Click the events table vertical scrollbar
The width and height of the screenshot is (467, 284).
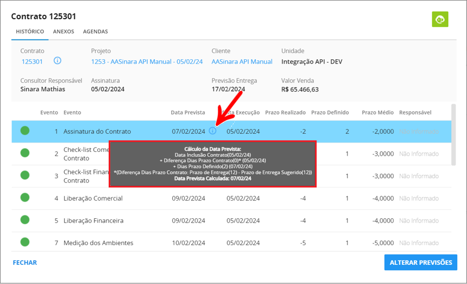point(453,134)
